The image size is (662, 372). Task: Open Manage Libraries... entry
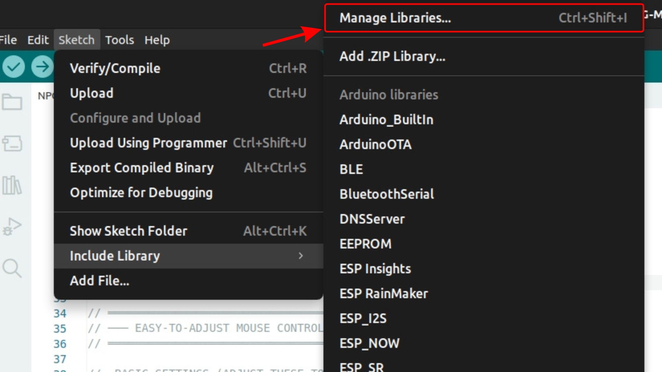484,18
